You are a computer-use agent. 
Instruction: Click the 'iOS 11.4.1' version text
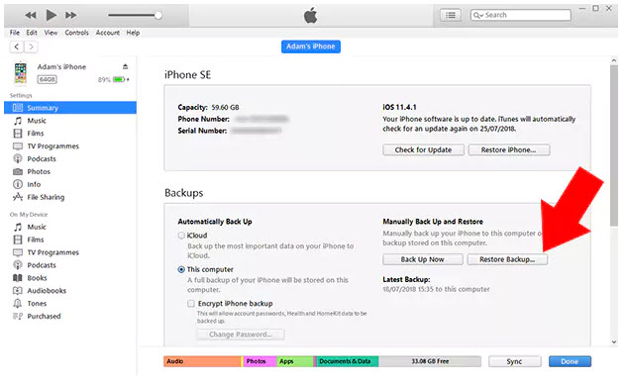click(399, 107)
